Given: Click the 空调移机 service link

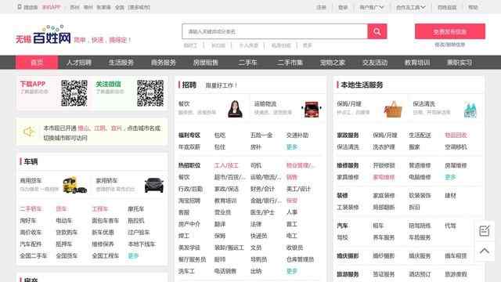Looking at the screenshot, I should [456, 147].
